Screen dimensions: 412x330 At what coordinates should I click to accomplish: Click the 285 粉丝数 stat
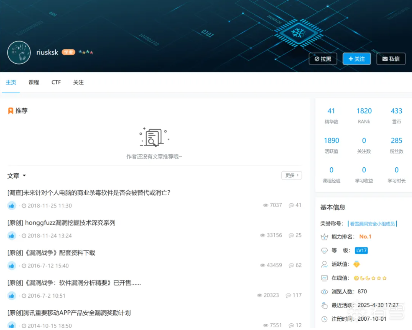pos(397,145)
